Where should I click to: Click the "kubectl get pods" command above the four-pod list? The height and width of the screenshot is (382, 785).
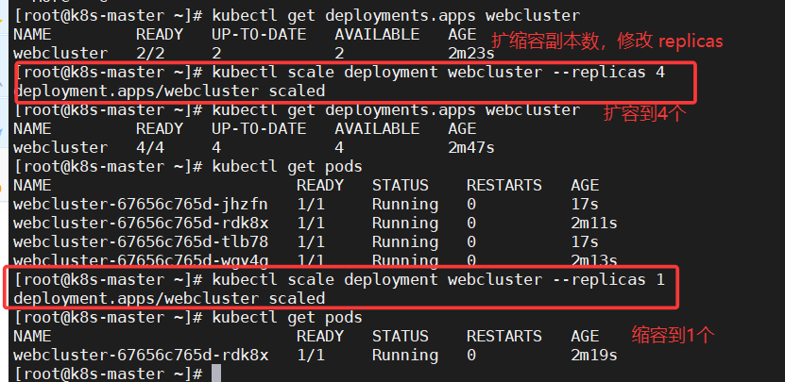[287, 167]
